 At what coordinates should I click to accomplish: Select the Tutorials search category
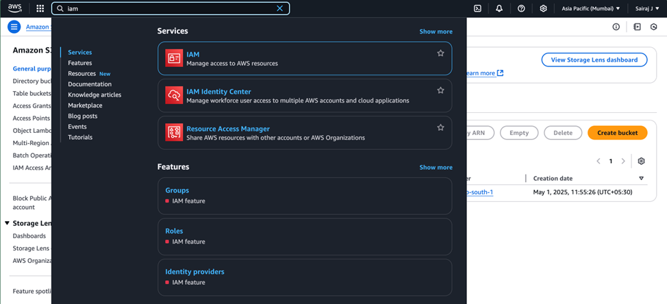(x=80, y=138)
